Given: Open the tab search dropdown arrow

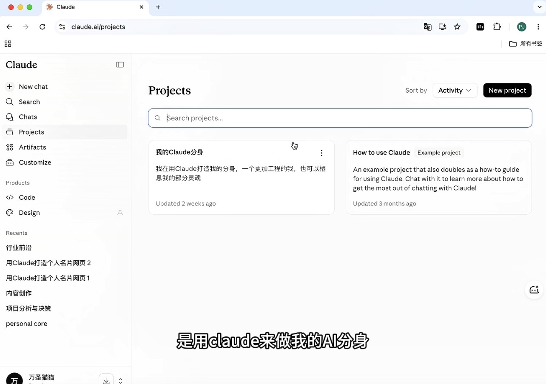Looking at the screenshot, I should pos(540,7).
